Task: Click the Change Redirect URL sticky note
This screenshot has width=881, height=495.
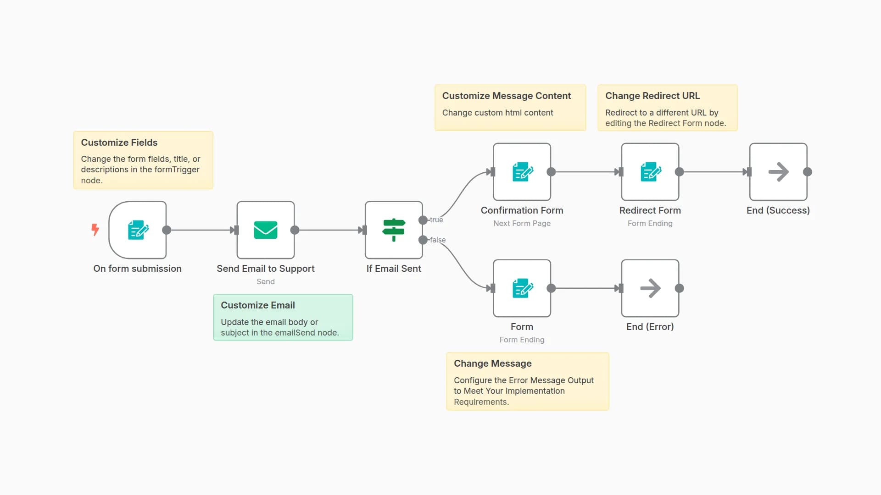Action: pyautogui.click(x=667, y=108)
